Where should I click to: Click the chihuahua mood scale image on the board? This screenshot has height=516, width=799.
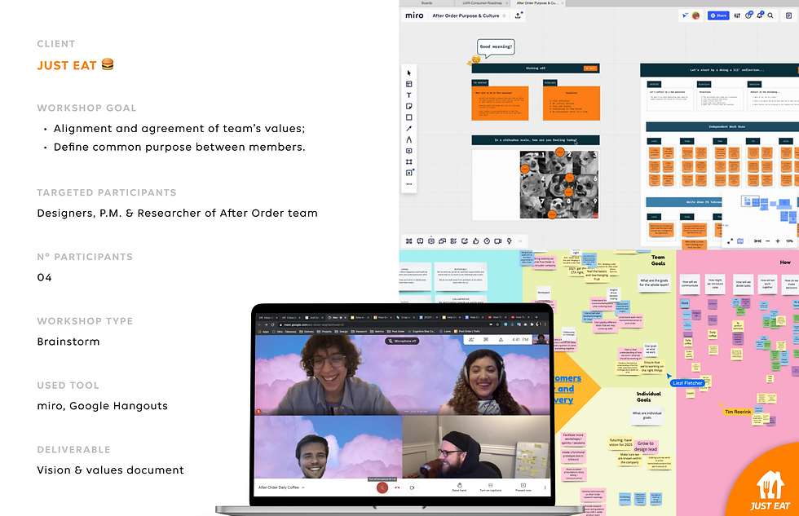559,184
